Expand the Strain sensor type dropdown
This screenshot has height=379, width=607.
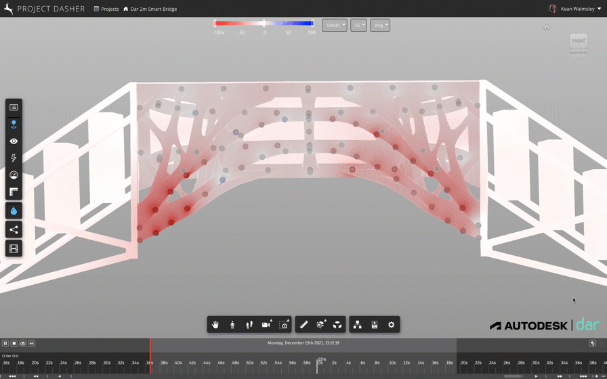click(334, 25)
